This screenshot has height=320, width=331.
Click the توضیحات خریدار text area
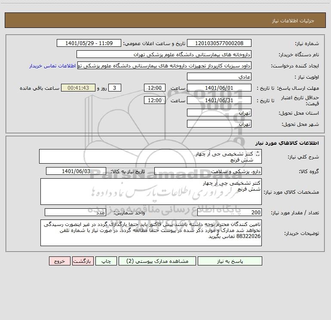point(151,233)
